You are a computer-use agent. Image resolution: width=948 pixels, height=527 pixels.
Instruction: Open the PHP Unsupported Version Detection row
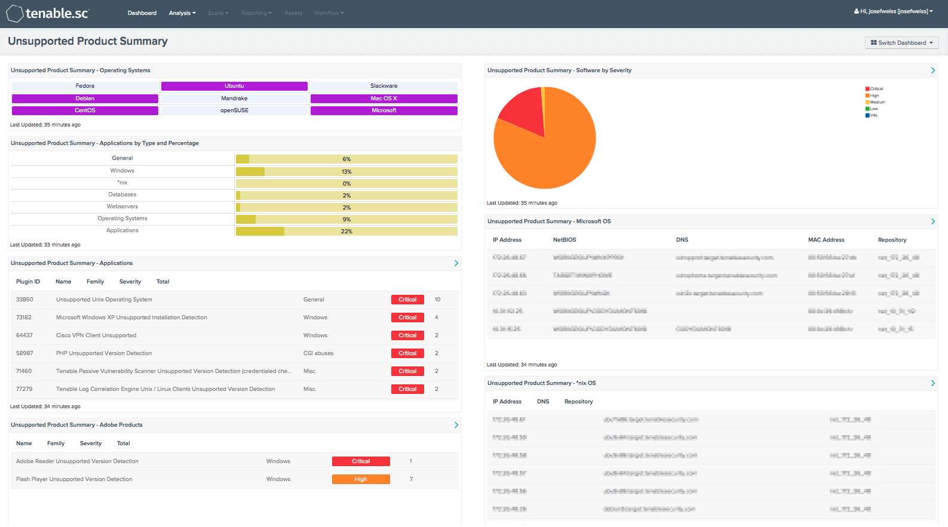pyautogui.click(x=234, y=353)
